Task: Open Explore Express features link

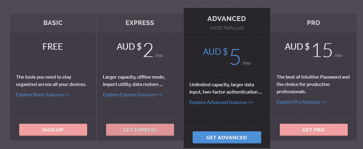Action: coord(132,95)
